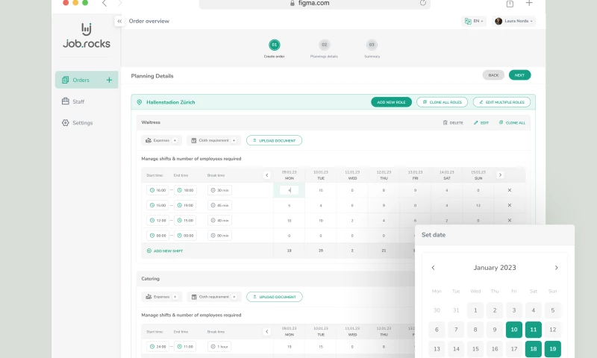Image resolution: width=597 pixels, height=358 pixels.
Task: Click the 'January 2023' month title
Action: (495, 268)
